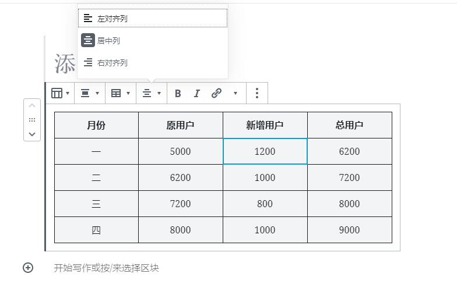Toggle bold formatting
The height and width of the screenshot is (295, 457).
click(x=178, y=93)
